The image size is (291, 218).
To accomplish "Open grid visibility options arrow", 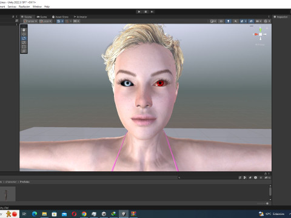I will pyautogui.click(x=62, y=21).
